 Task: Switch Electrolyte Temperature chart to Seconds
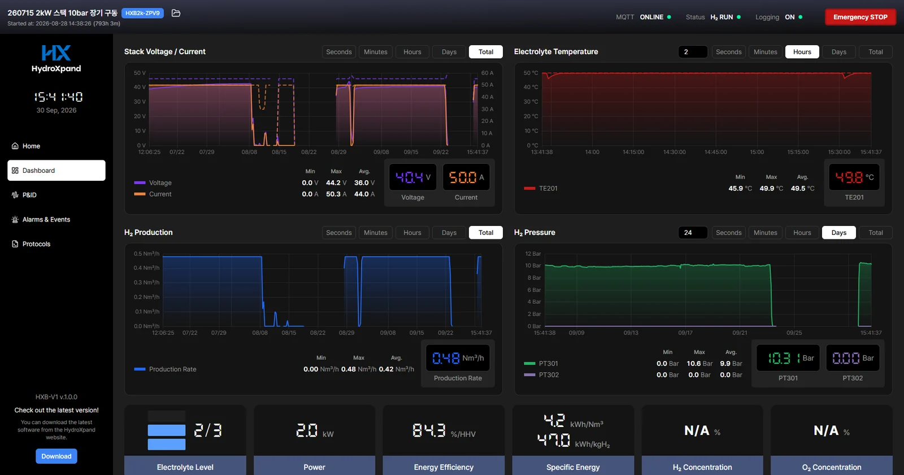pos(729,52)
